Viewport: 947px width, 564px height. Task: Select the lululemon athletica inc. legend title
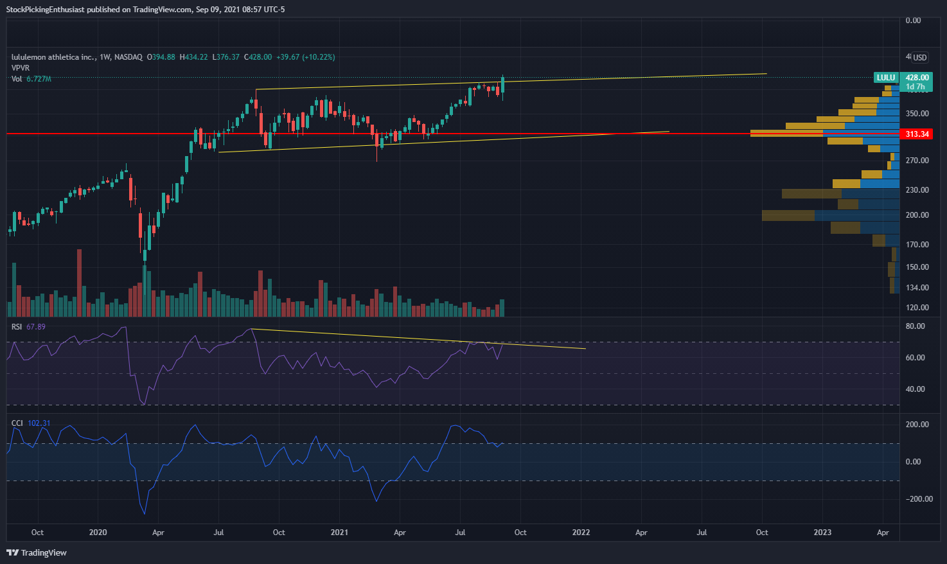(53, 57)
